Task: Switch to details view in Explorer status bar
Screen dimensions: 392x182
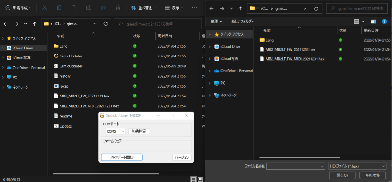Action: tap(193, 179)
